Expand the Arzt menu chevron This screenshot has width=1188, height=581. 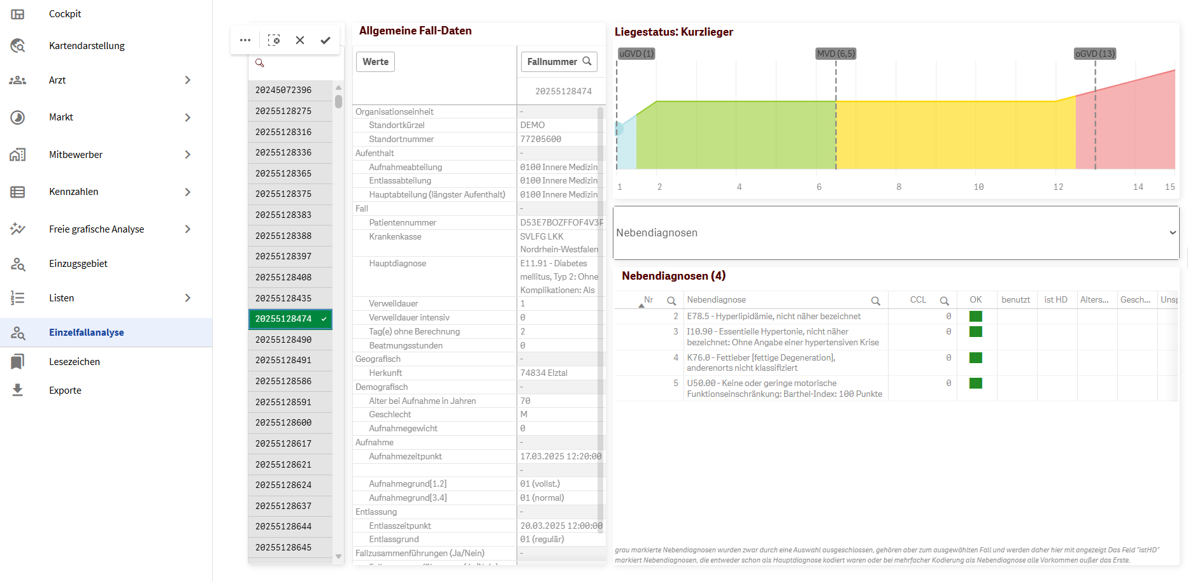click(187, 80)
